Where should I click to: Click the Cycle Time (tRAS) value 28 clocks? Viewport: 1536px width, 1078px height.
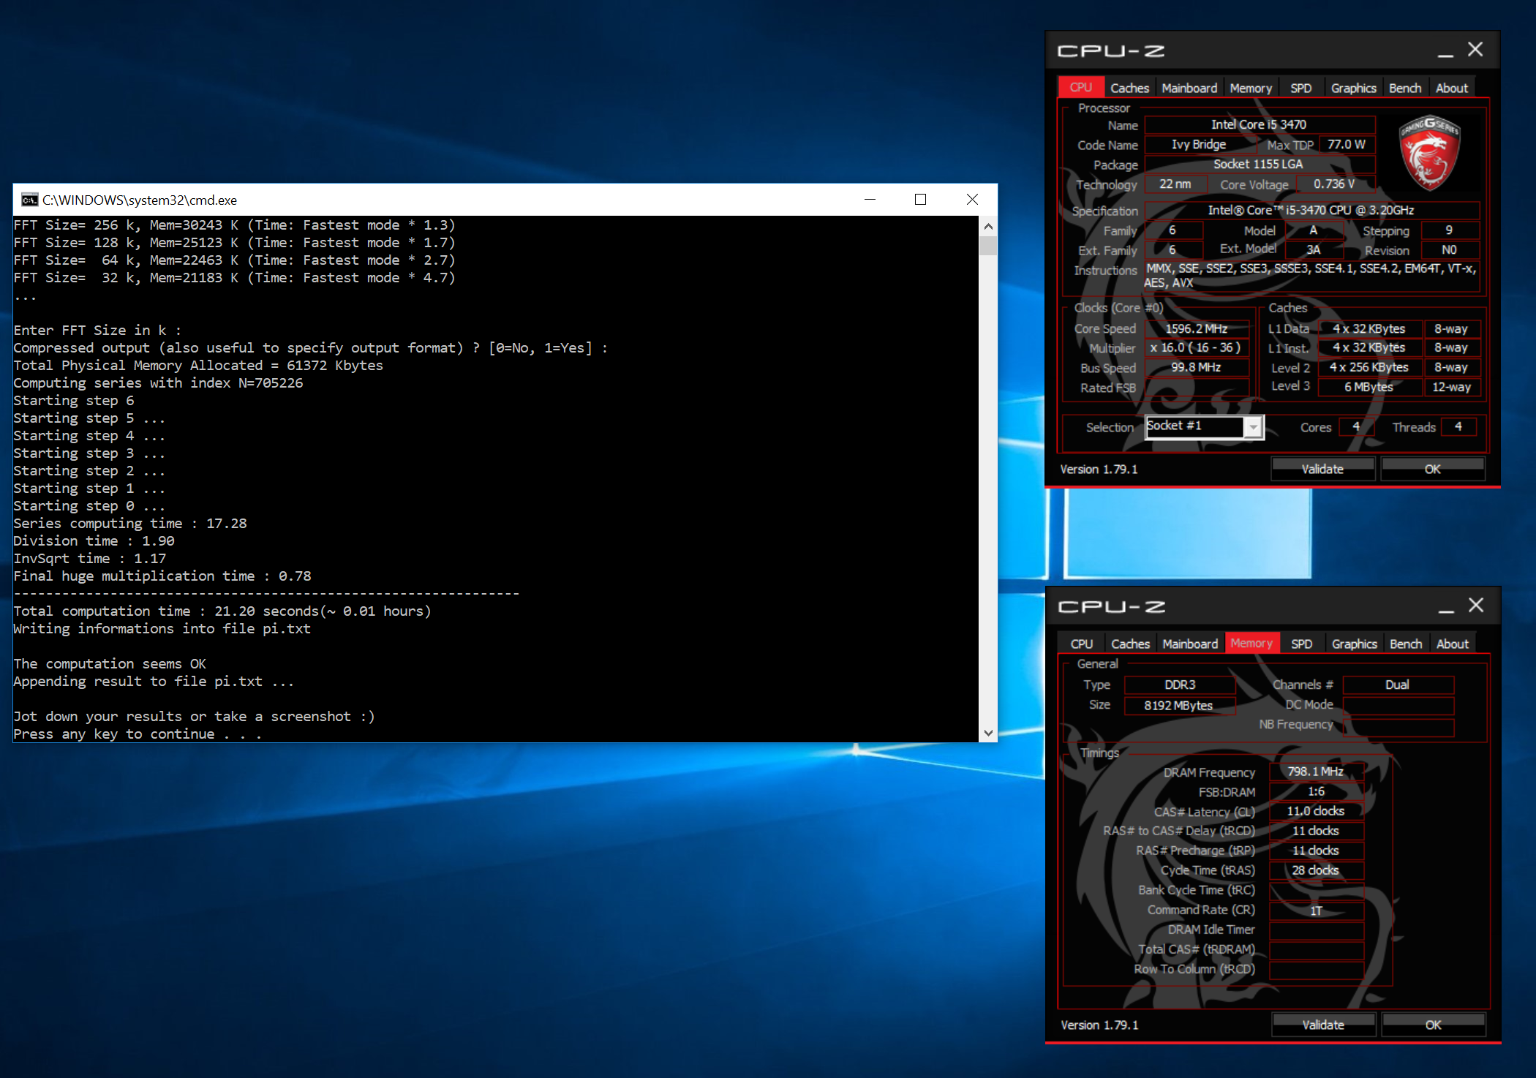(x=1316, y=870)
